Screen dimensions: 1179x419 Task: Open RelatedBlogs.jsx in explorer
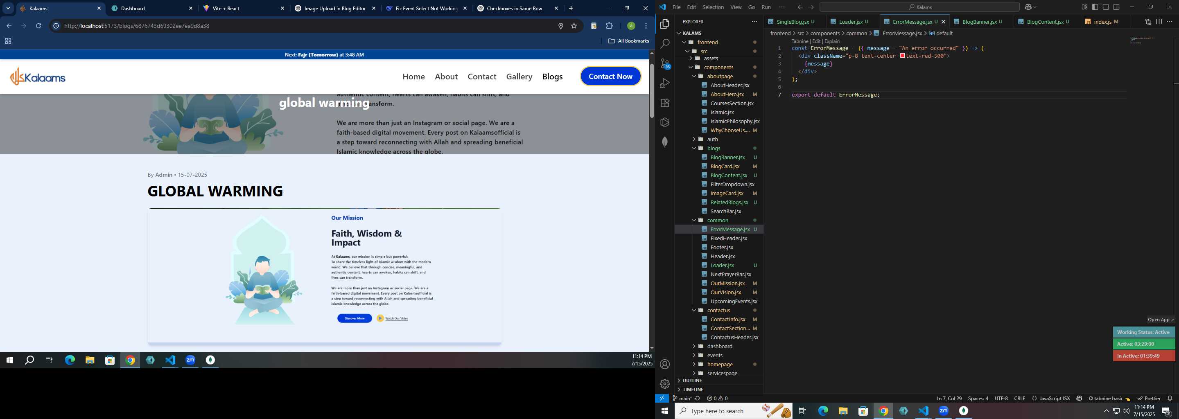click(x=729, y=202)
